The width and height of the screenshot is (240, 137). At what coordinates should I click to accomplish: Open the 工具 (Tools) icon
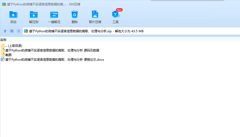(x=116, y=14)
